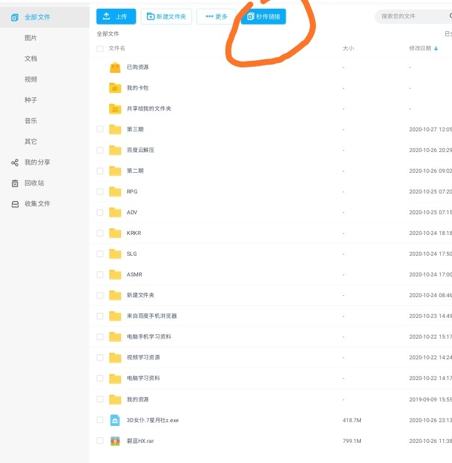
Task: Open the 我的卡包 card wallet folder icon
Action: tap(115, 88)
